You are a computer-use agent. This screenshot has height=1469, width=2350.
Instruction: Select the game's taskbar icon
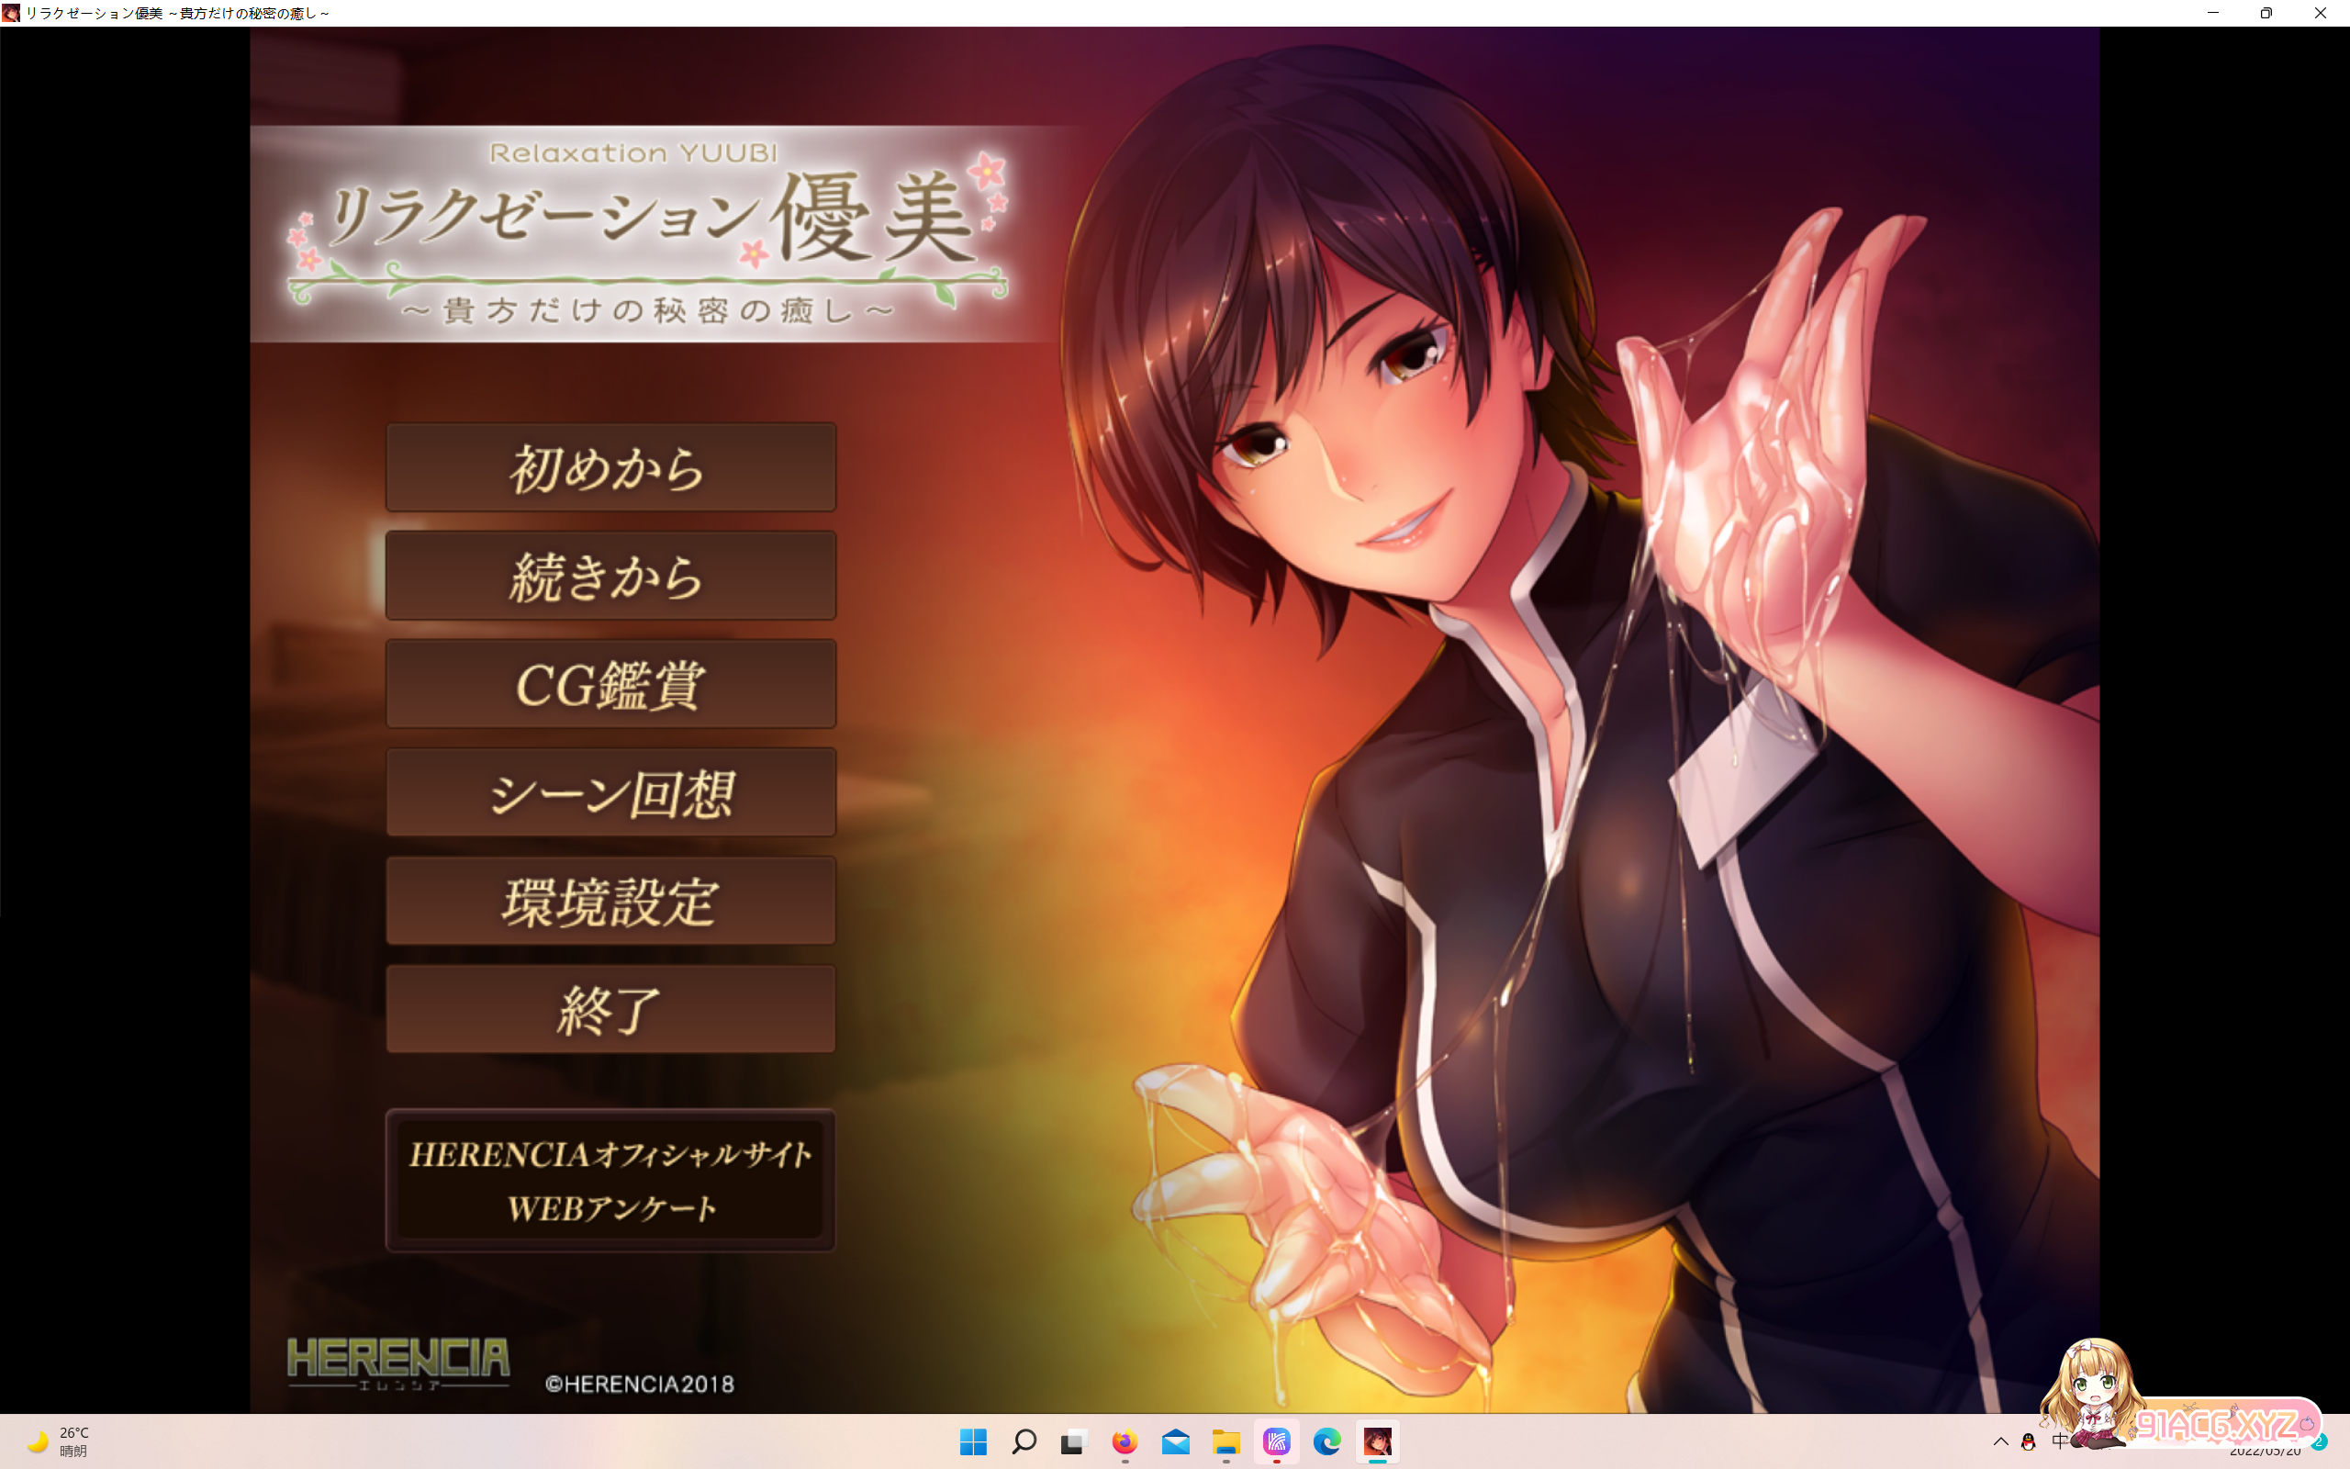[1377, 1441]
